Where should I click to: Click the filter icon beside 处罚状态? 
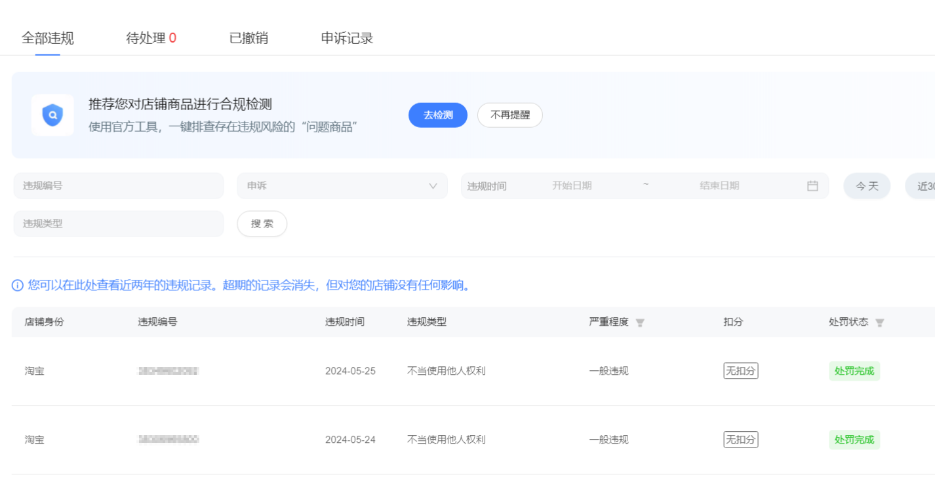pos(880,323)
